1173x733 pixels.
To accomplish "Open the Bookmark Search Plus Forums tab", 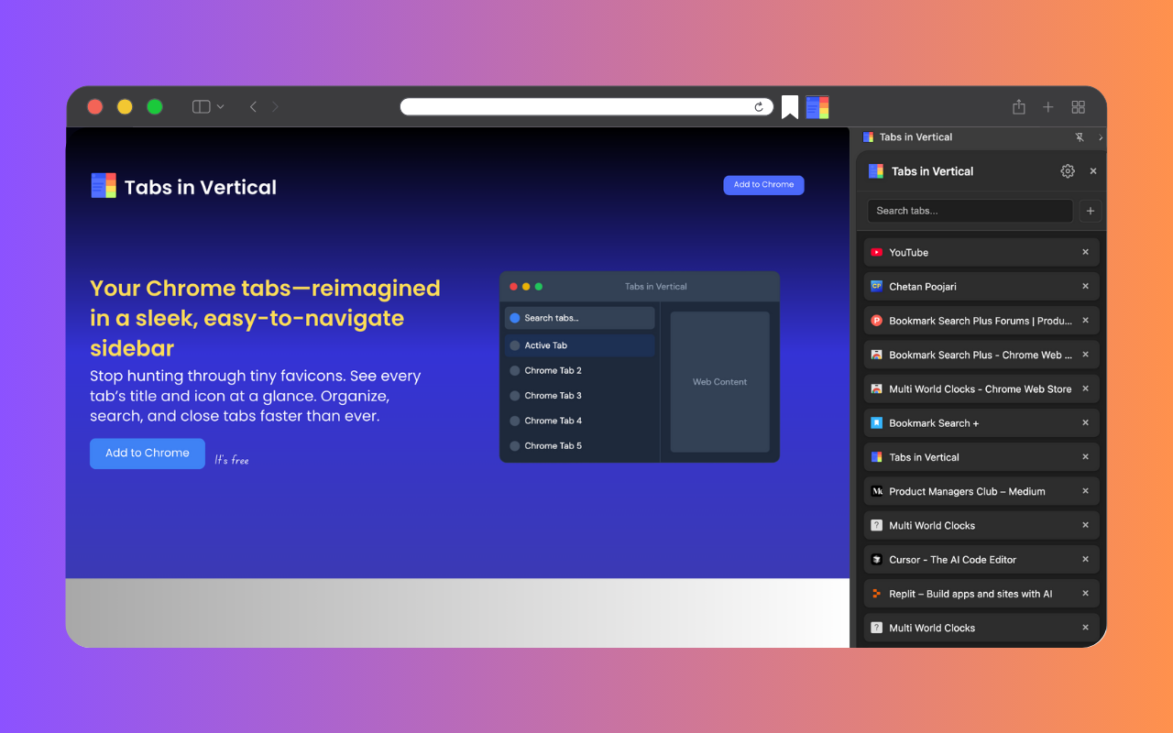I will (x=981, y=321).
